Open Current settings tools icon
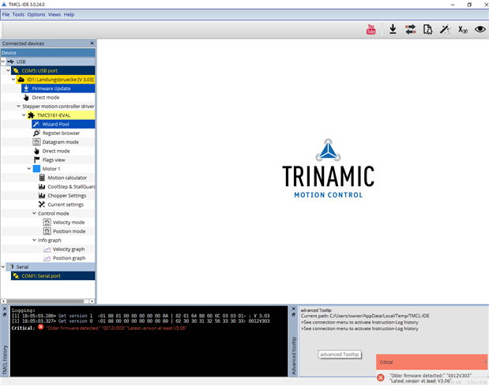 pos(42,204)
